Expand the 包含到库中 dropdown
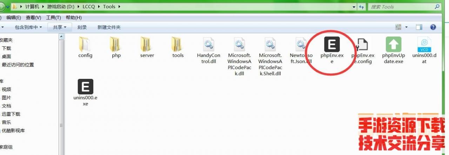Image resolution: width=449 pixels, height=155 pixels. tap(28, 27)
